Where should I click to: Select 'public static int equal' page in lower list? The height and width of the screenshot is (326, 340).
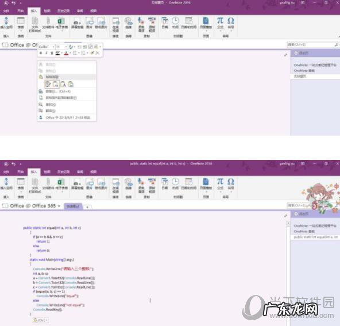point(315,237)
